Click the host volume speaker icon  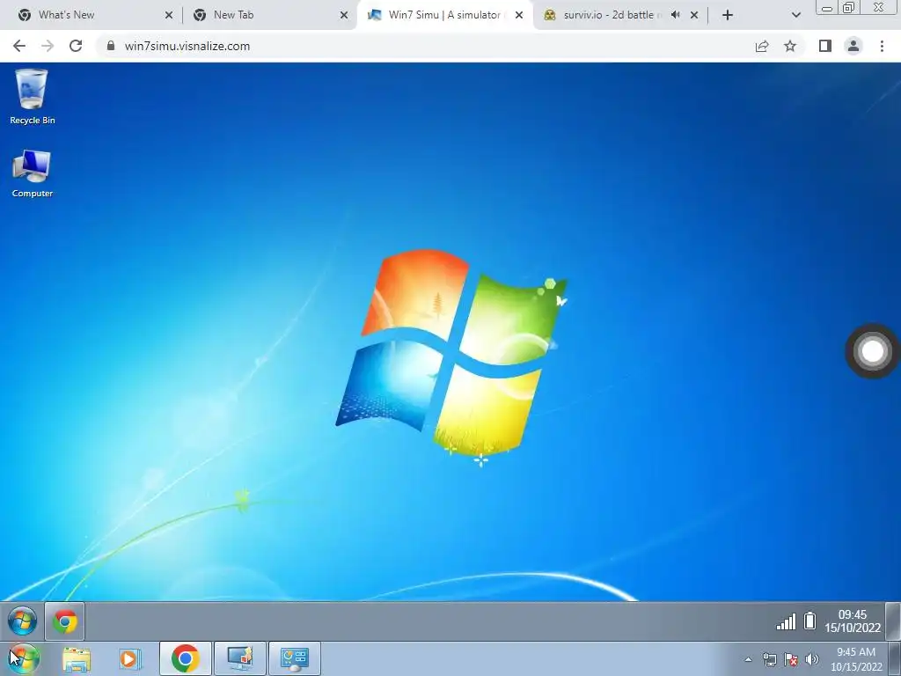point(812,659)
